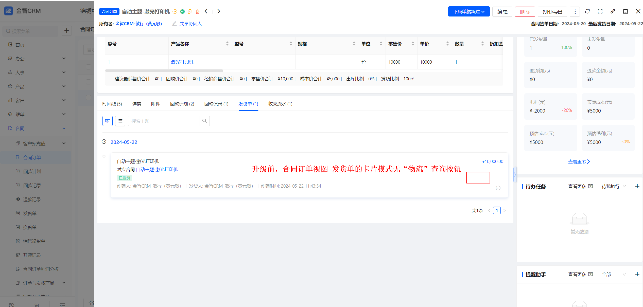Click the search magnifier in shipment search
This screenshot has height=307, width=643.
(x=204, y=121)
